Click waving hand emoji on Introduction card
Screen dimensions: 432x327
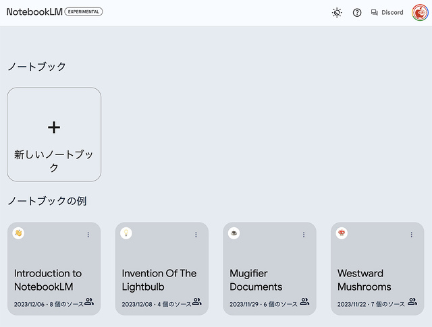(x=18, y=233)
